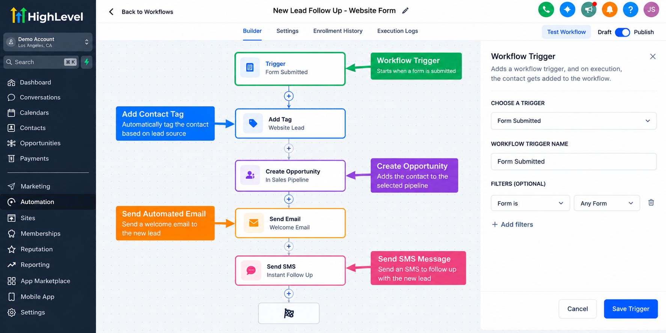This screenshot has width=666, height=333.
Task: Click the pencil icon to rename workflow
Action: [x=405, y=11]
